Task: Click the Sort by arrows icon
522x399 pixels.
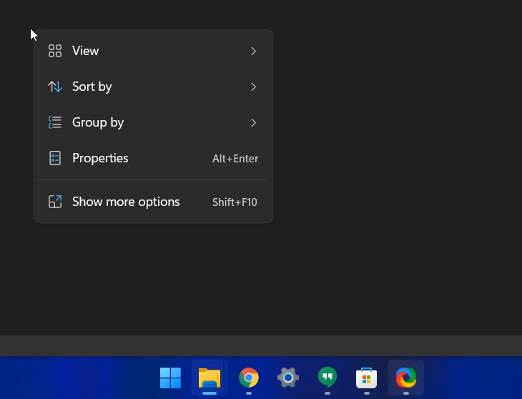Action: pyautogui.click(x=55, y=87)
